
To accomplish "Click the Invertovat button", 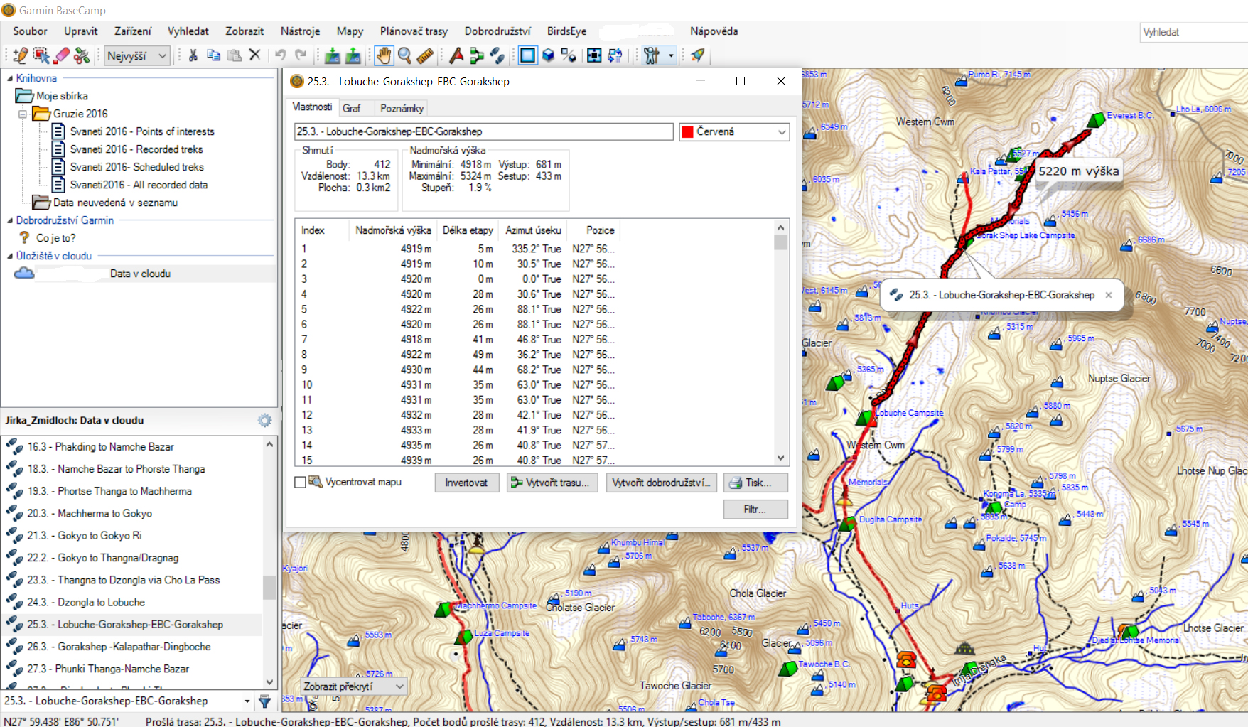I will [466, 483].
